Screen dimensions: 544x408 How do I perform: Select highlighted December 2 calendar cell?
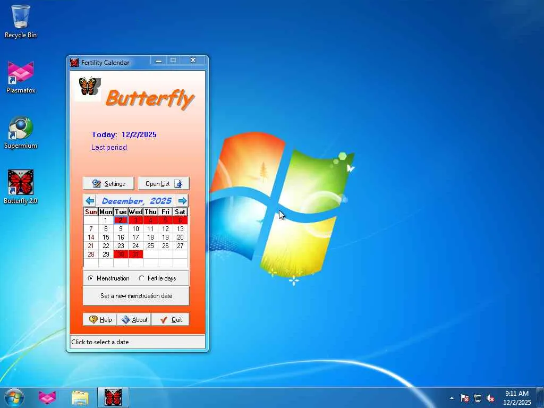(x=121, y=220)
